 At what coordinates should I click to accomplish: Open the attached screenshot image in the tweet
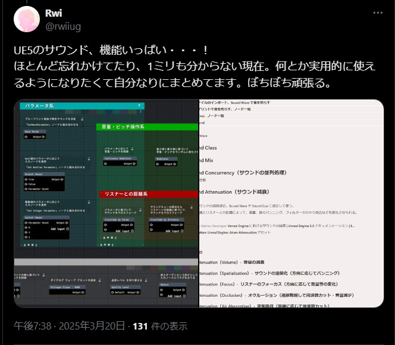[x=199, y=203]
